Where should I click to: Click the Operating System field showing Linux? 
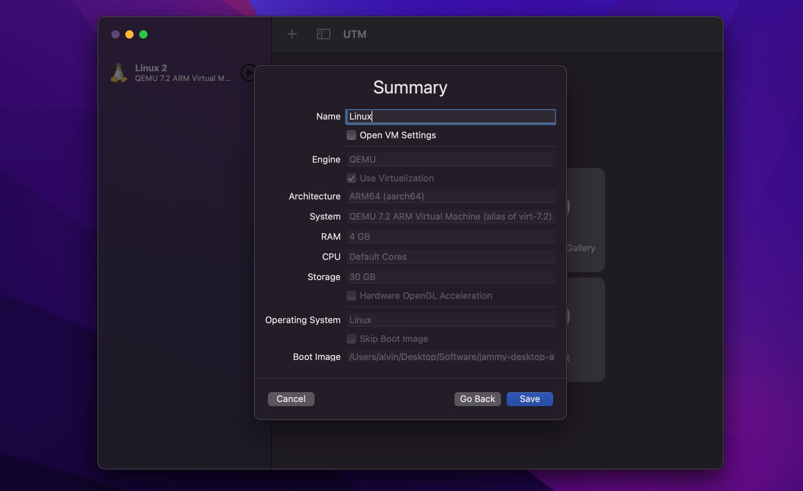click(450, 320)
